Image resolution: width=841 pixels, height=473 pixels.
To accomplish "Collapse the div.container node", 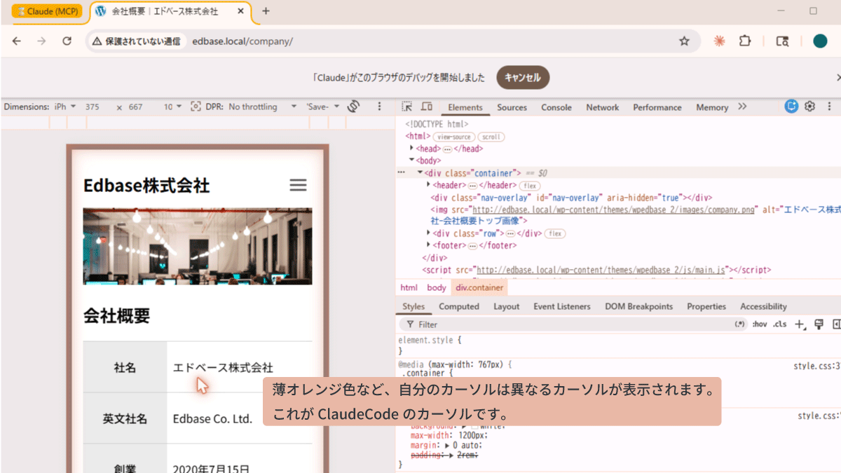I will [420, 172].
